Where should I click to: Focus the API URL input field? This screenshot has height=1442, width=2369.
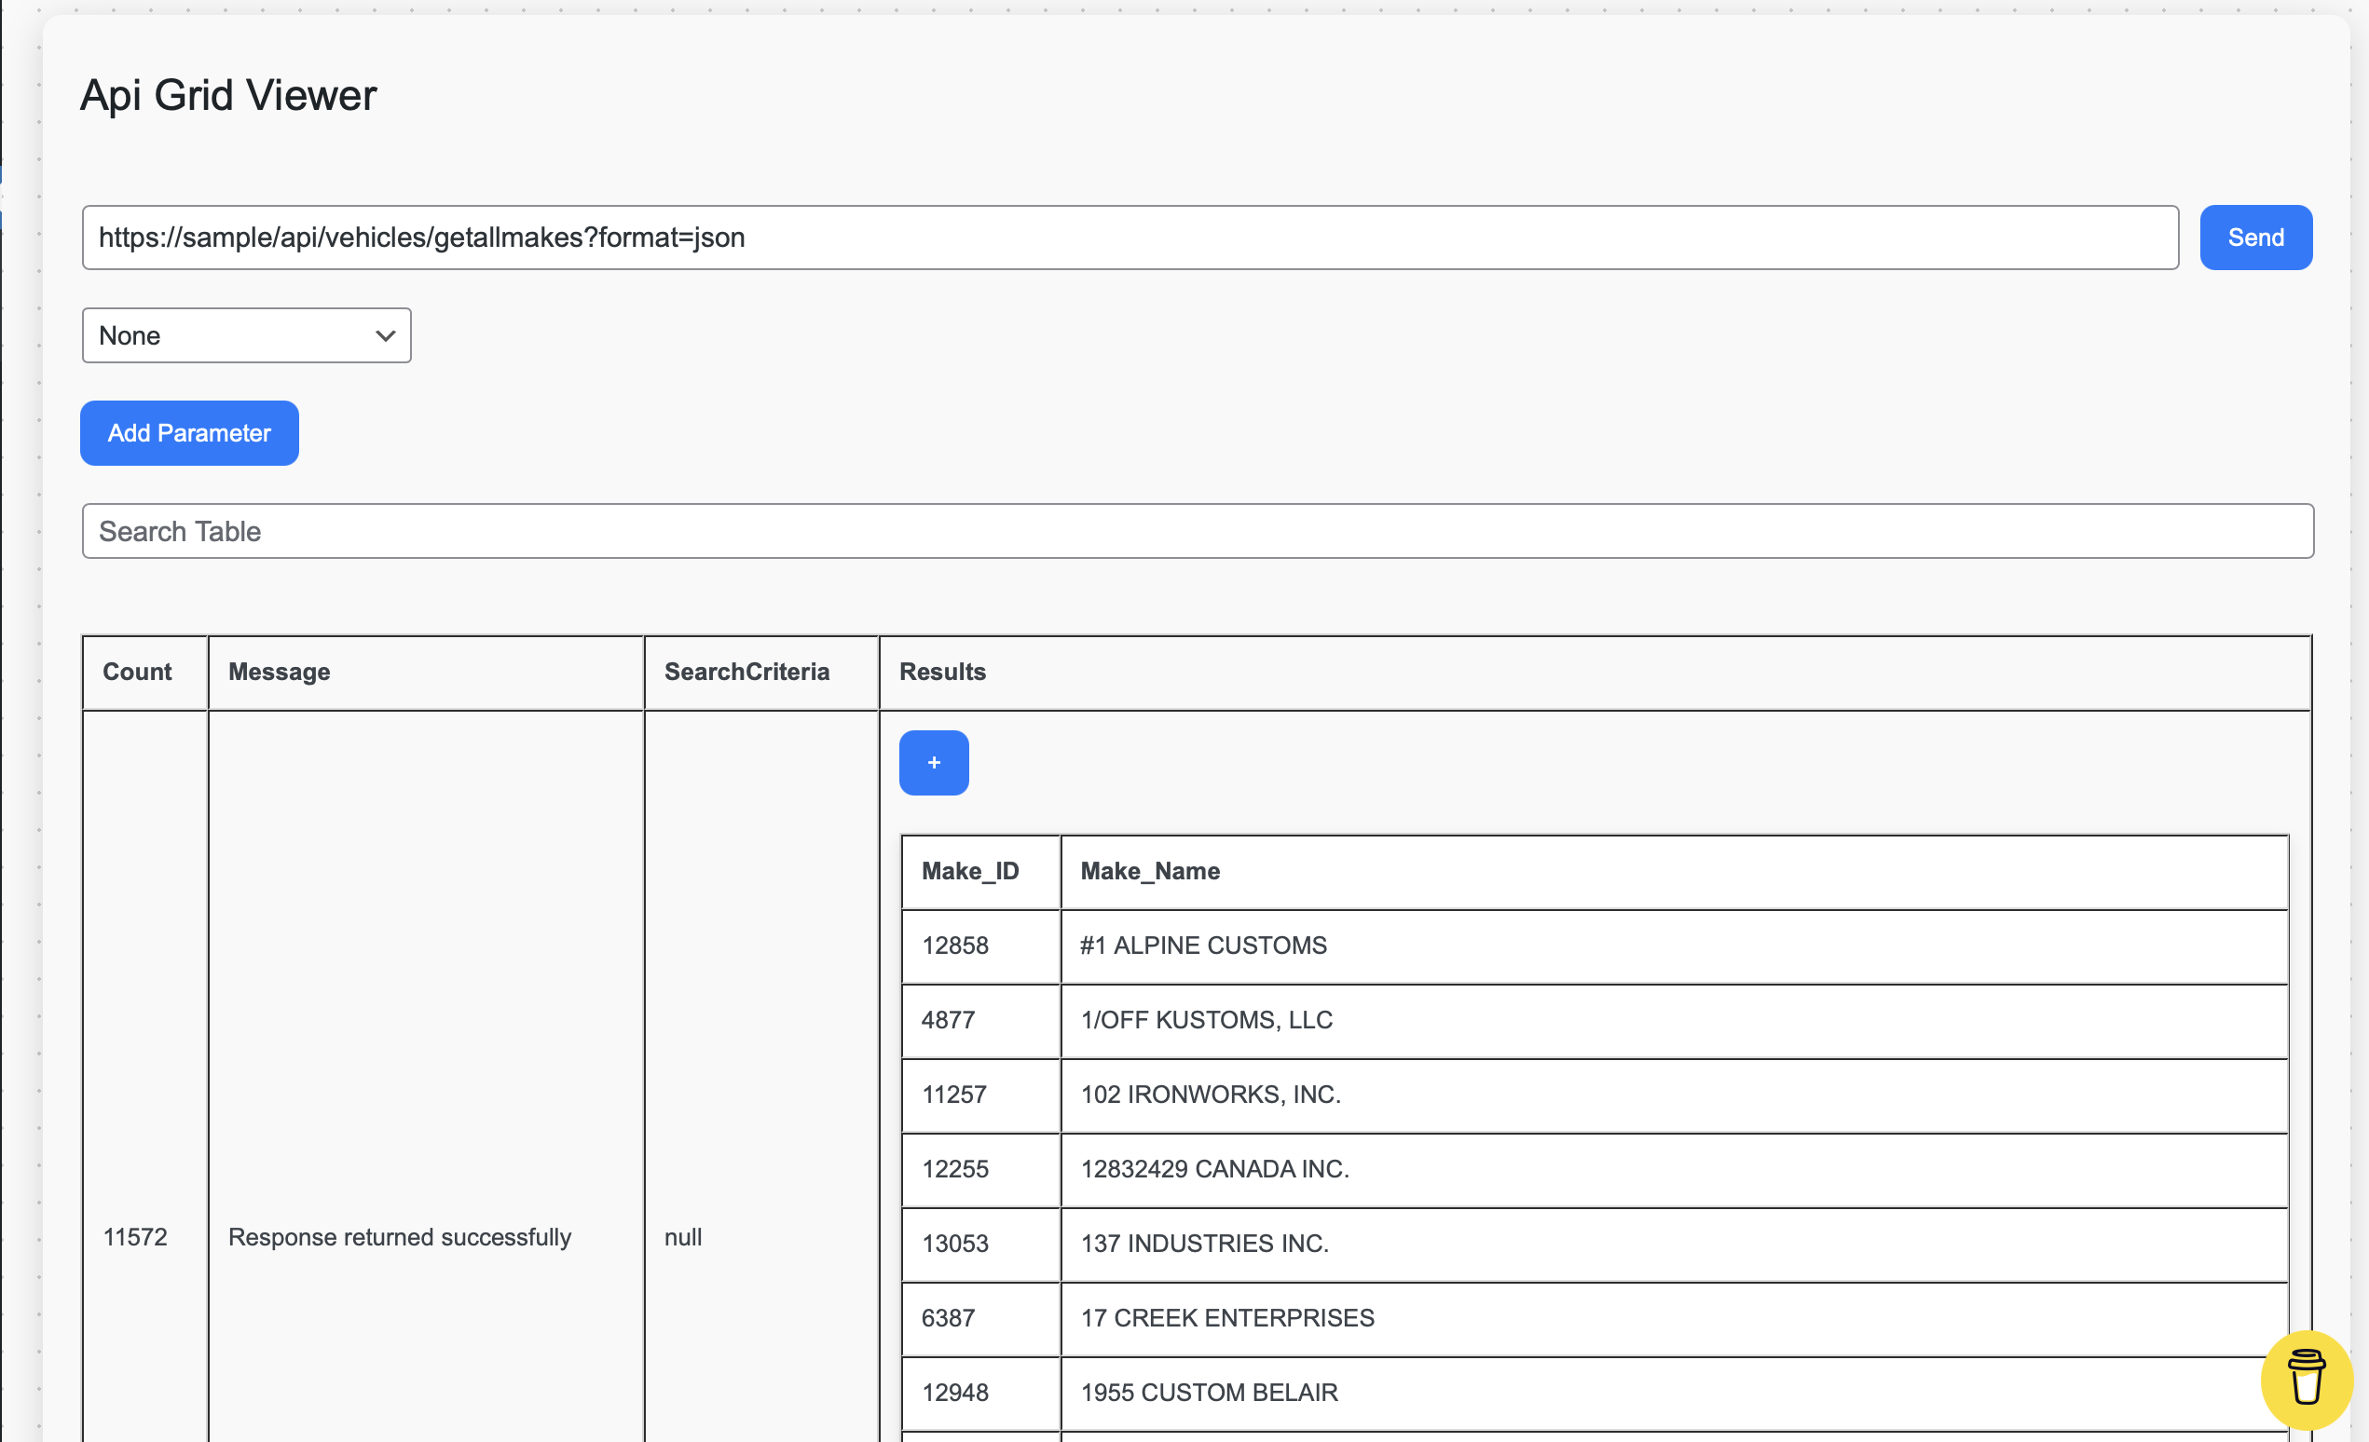(x=1129, y=238)
